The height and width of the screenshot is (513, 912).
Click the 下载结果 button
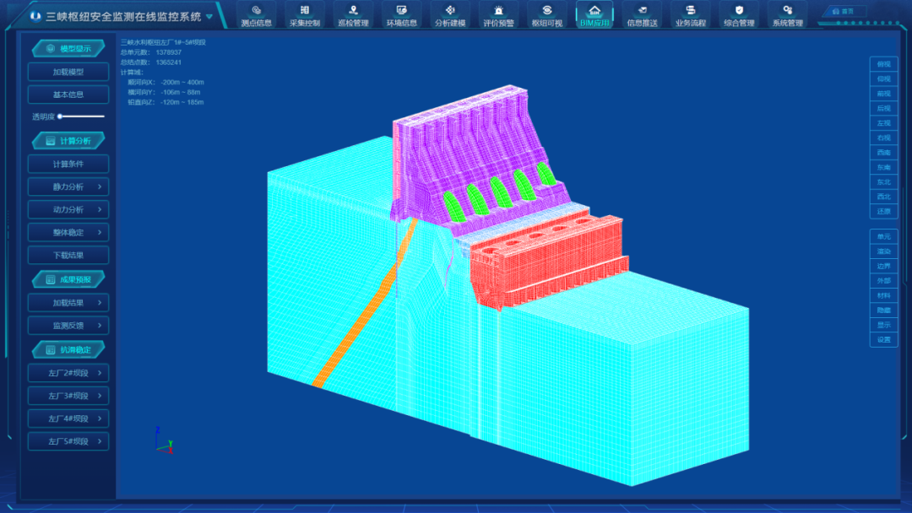(x=68, y=255)
